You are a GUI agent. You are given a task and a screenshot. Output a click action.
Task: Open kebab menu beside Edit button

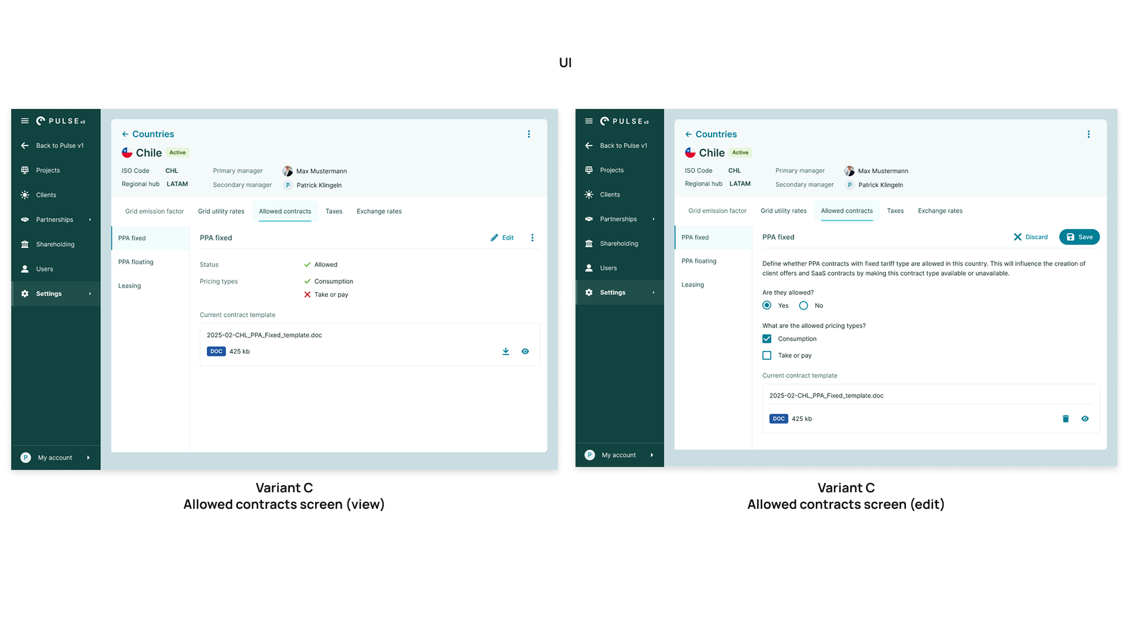tap(533, 238)
